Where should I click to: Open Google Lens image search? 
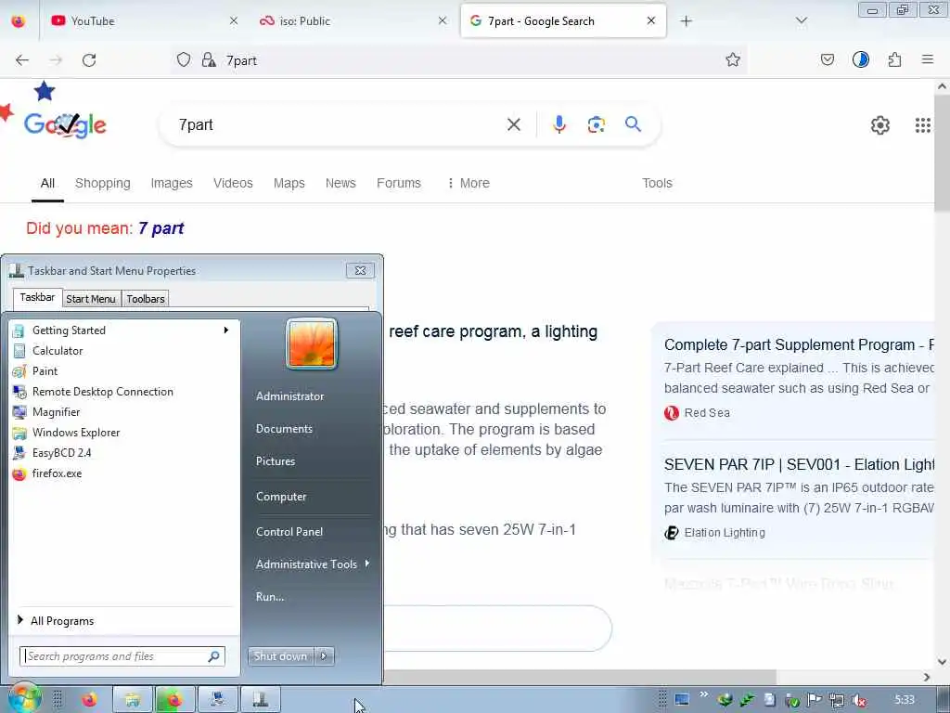[597, 124]
